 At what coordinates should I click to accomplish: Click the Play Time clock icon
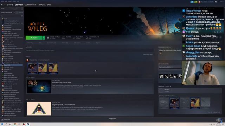point(74,38)
